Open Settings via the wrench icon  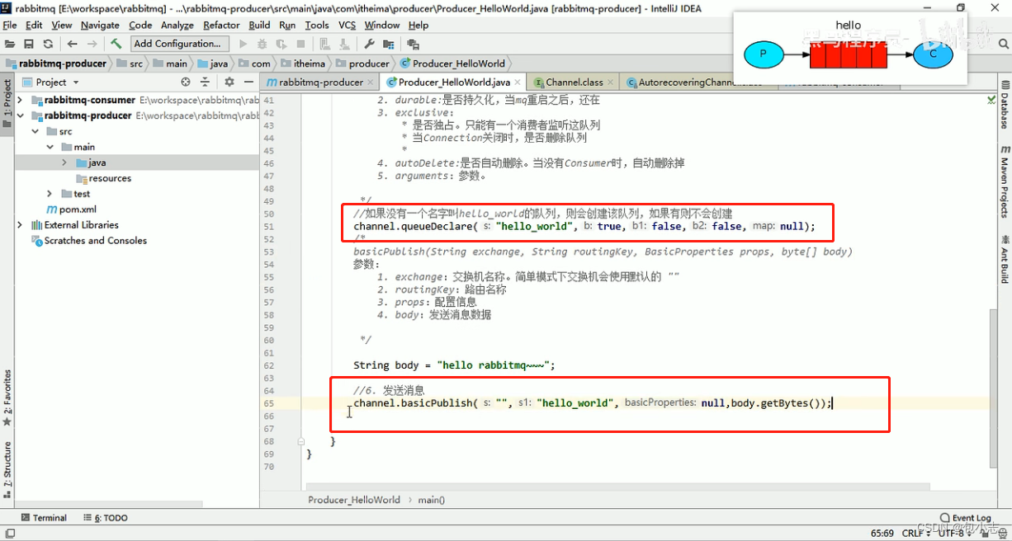369,44
